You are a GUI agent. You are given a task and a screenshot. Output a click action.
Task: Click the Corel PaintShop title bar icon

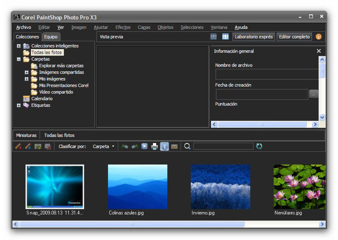pos(16,17)
